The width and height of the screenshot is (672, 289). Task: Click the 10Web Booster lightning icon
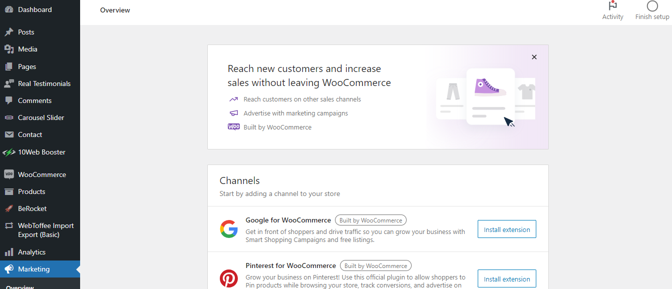click(x=9, y=152)
